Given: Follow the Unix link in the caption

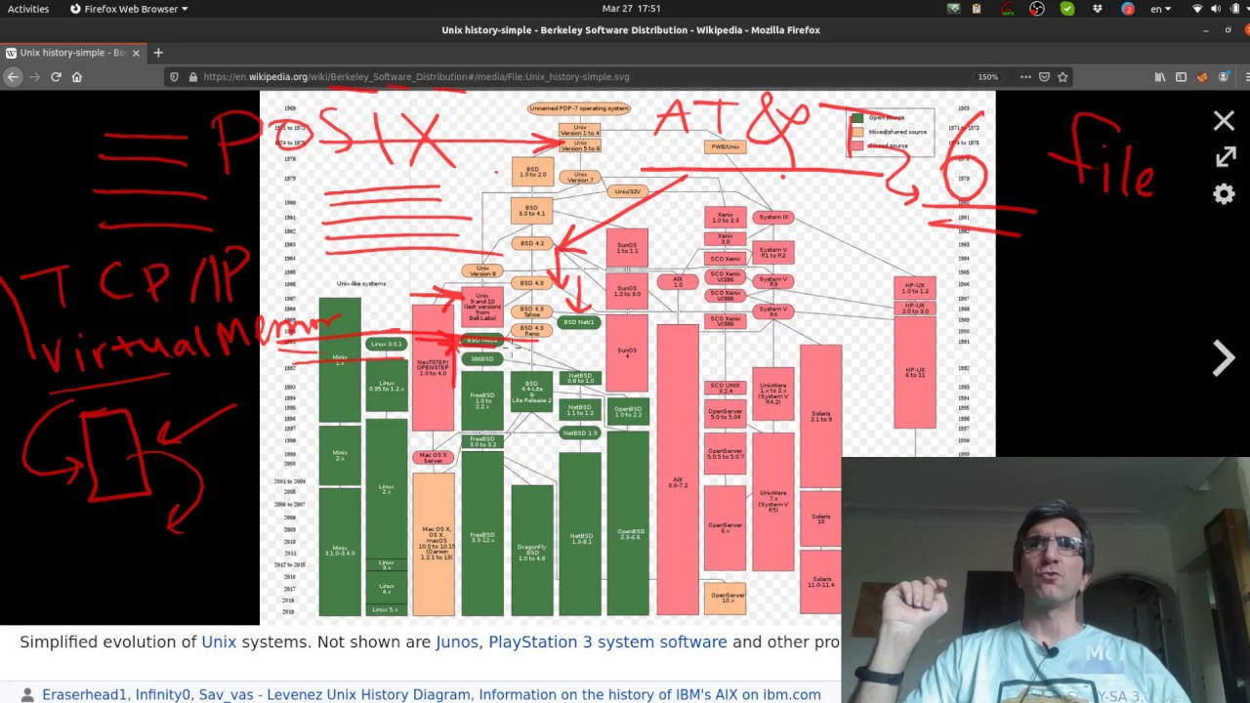Looking at the screenshot, I should tap(219, 641).
